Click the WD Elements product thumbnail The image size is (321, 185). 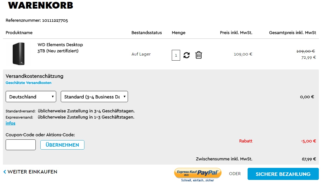coord(19,54)
